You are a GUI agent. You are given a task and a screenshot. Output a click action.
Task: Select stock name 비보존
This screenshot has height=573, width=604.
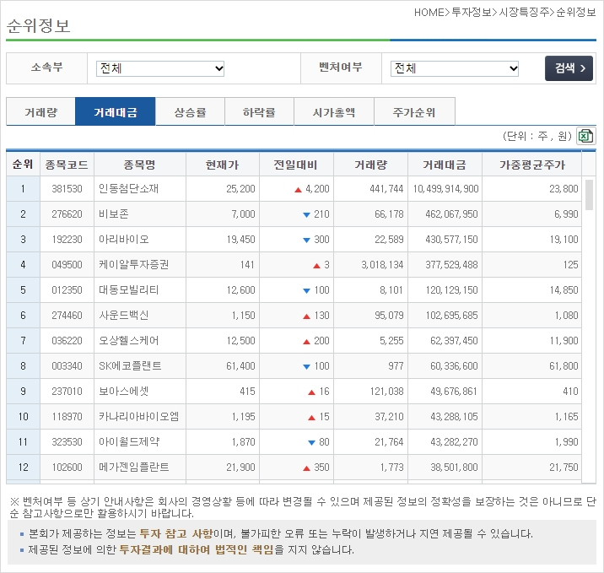tap(114, 214)
